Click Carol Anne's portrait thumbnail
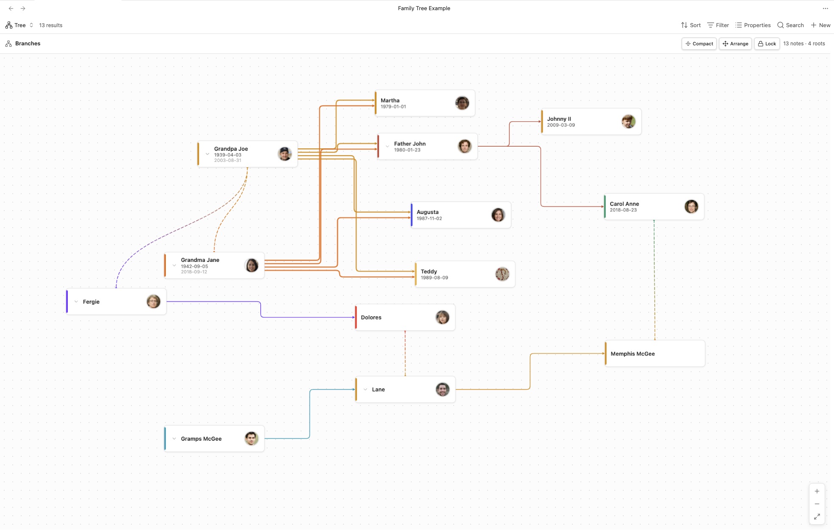This screenshot has width=834, height=531. pyautogui.click(x=691, y=207)
